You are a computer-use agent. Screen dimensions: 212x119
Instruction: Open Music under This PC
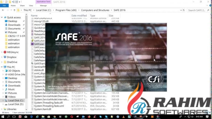pos(11,89)
